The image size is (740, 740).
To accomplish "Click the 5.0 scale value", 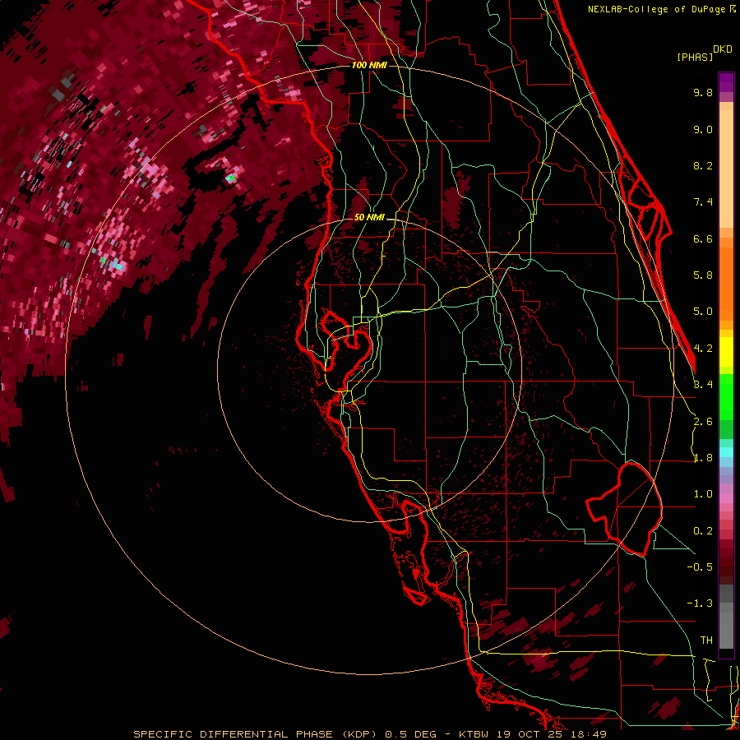I will (703, 312).
